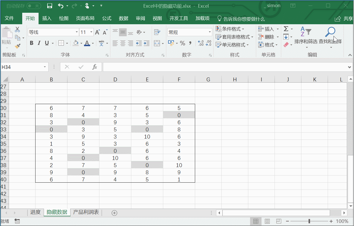Open 单元格样式 cell styles menu

tap(232, 45)
